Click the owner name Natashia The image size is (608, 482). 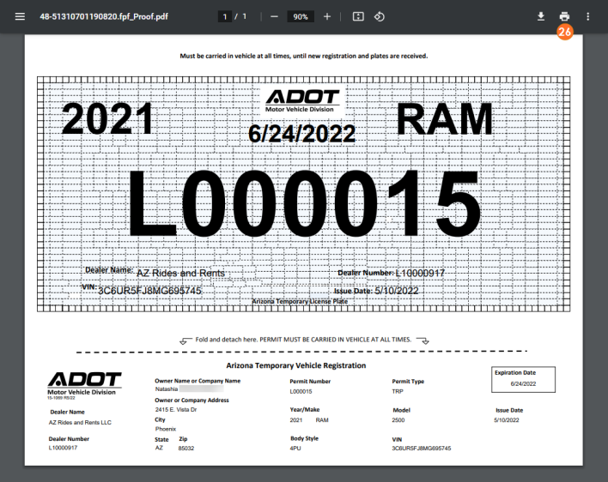(x=167, y=389)
